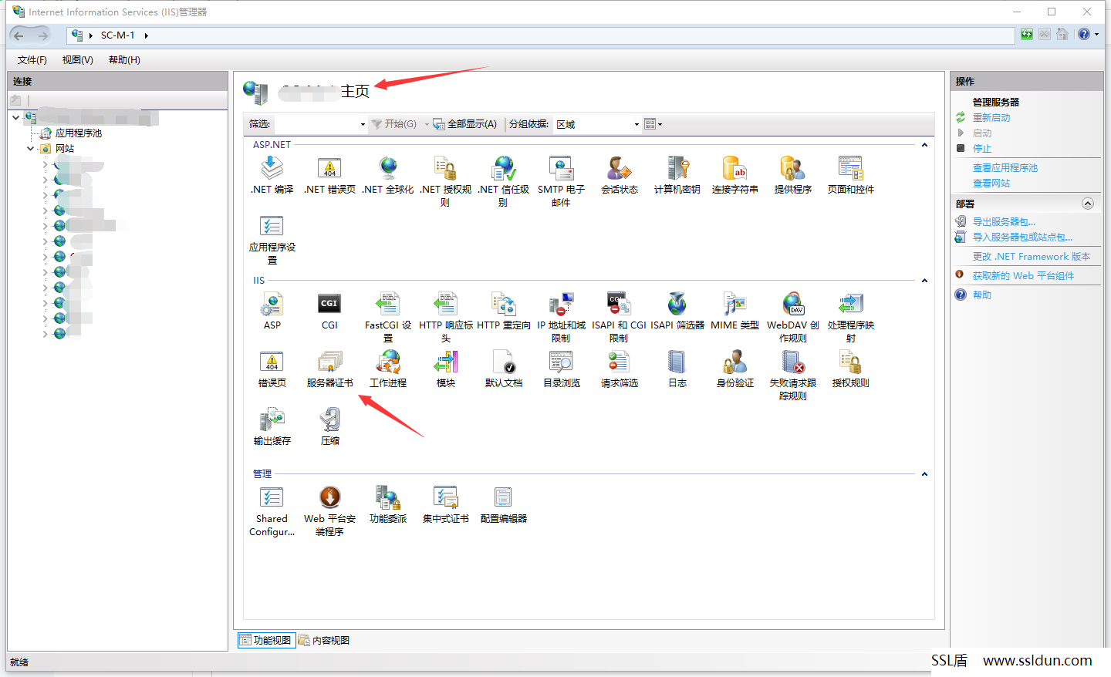Open the 压缩 compression icon
1111x677 pixels.
tap(329, 427)
